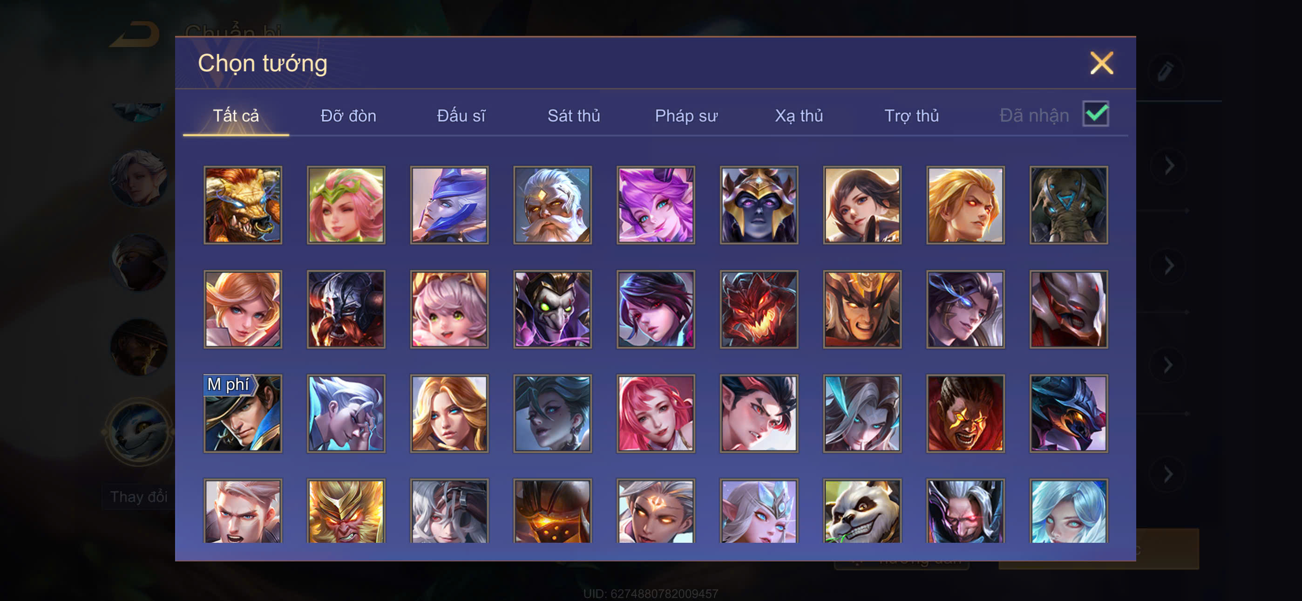Select the hero tagged 'M phí'
Screen dimensions: 1302x601
tap(243, 413)
